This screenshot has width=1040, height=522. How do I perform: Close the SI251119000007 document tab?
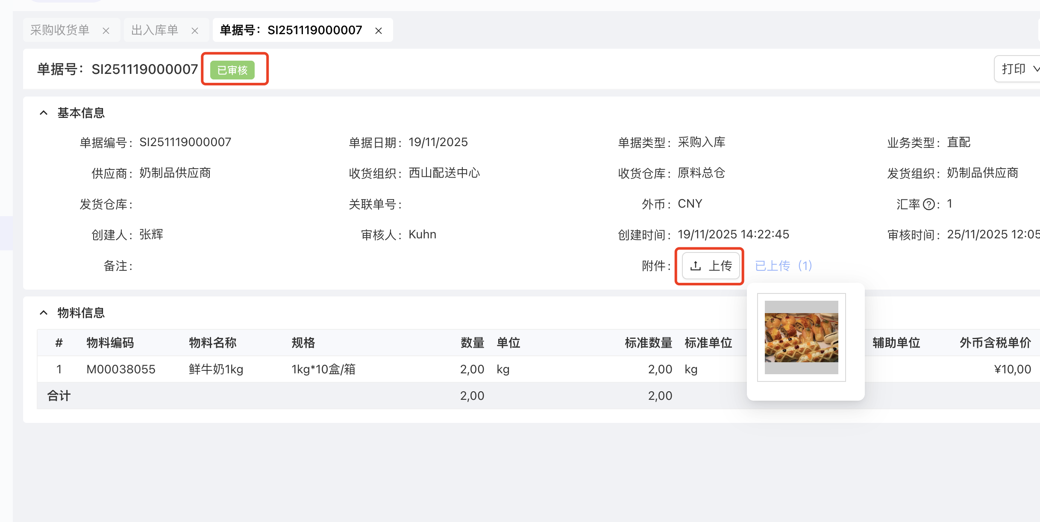click(379, 31)
